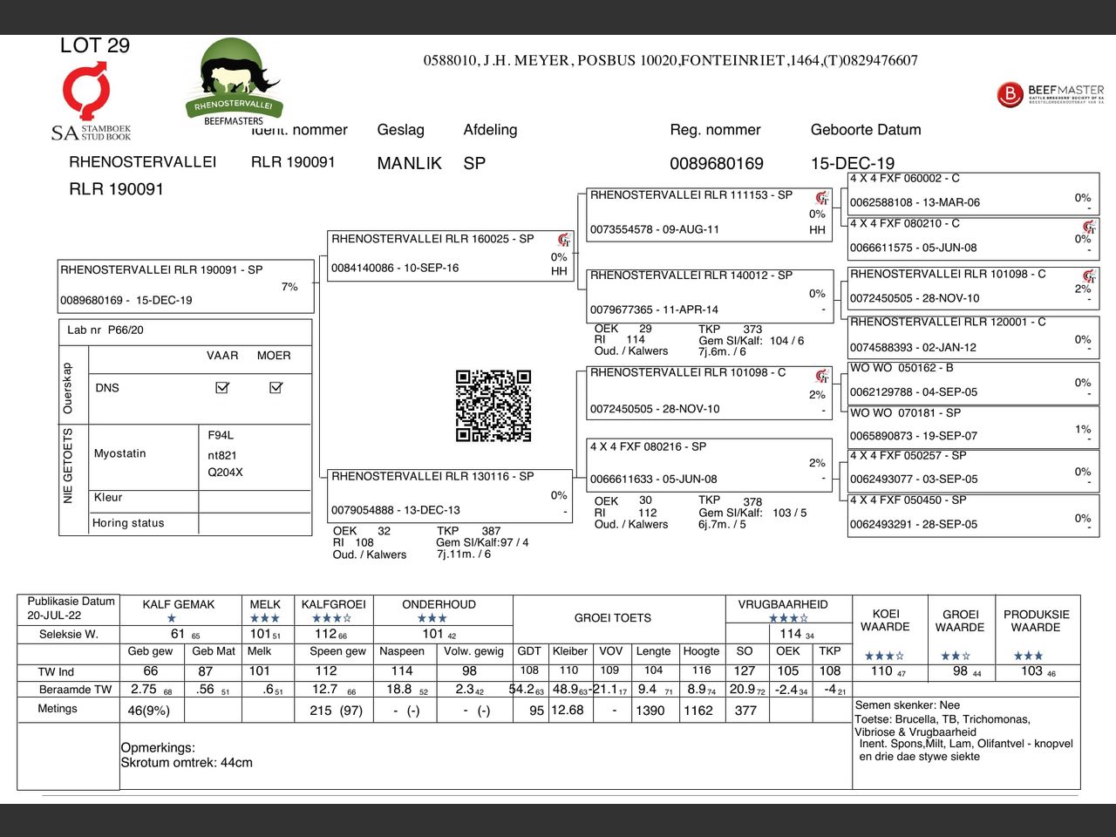Image resolution: width=1116 pixels, height=837 pixels.
Task: Select the 4 X 4 FXF 080216 - SP box
Action: click(x=709, y=465)
